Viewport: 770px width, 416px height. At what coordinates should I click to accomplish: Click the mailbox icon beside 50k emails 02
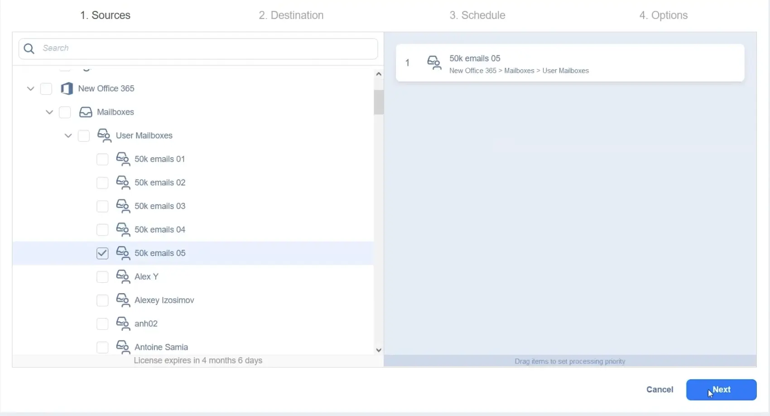tap(123, 183)
